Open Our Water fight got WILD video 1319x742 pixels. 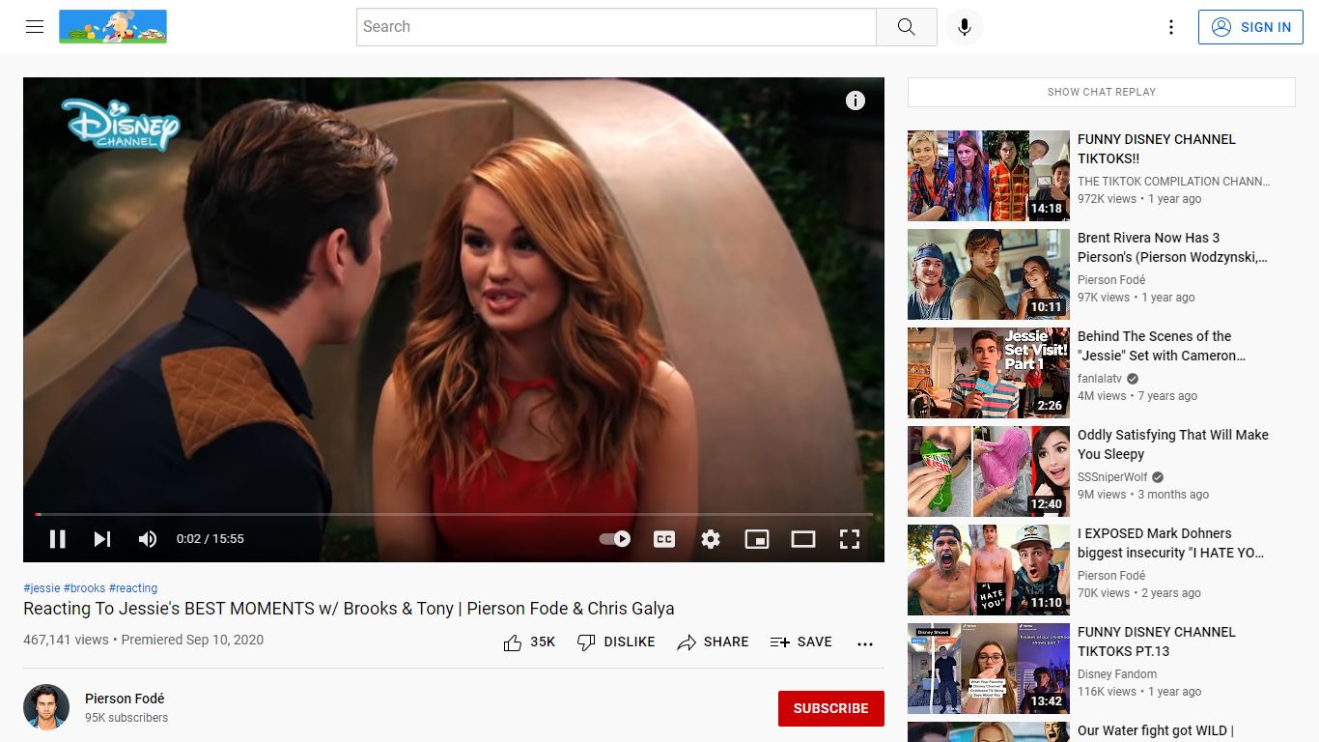coord(1156,731)
